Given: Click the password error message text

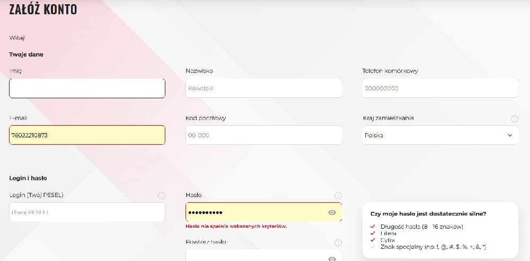Looking at the screenshot, I should pyautogui.click(x=236, y=226).
